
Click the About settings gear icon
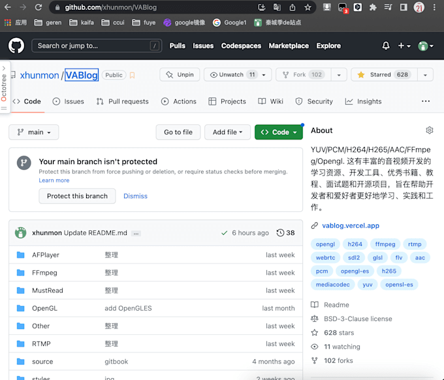point(429,130)
